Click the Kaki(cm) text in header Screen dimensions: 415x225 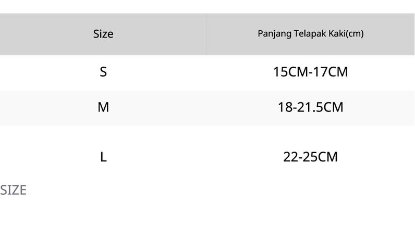346,33
